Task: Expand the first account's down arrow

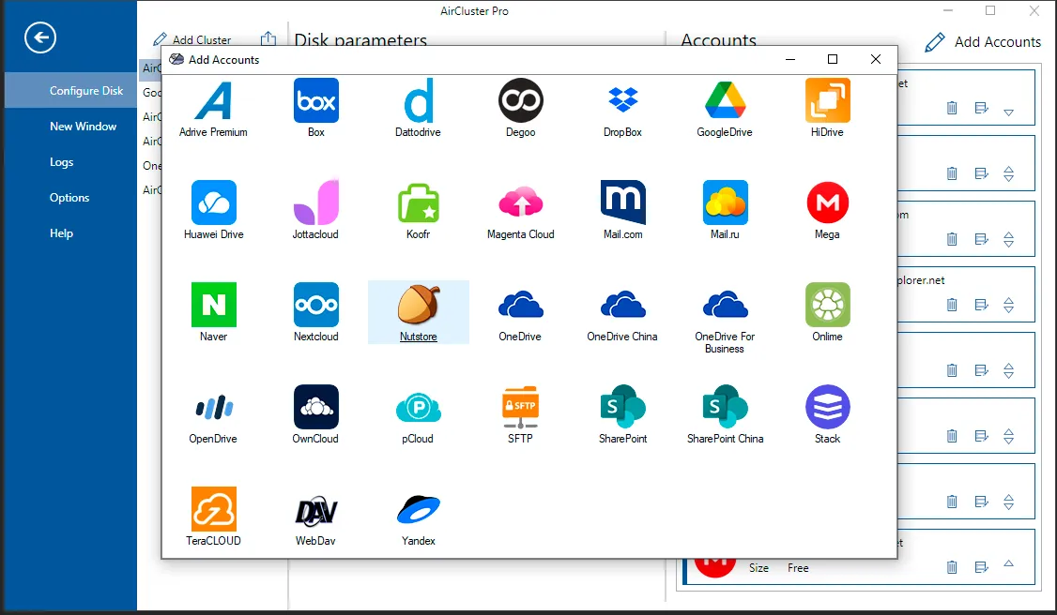Action: [1008, 112]
